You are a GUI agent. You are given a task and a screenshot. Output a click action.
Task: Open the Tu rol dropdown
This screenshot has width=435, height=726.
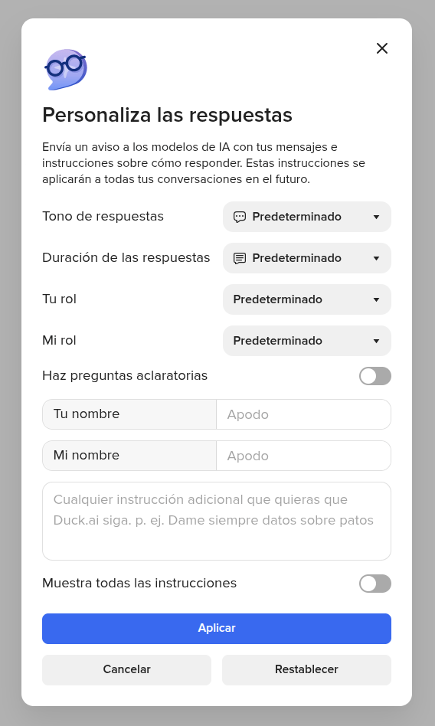click(x=306, y=299)
